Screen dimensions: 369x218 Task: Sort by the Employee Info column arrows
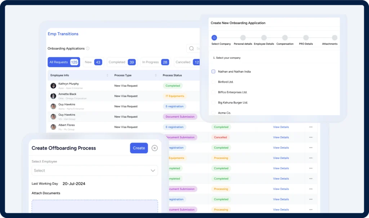[107, 76]
